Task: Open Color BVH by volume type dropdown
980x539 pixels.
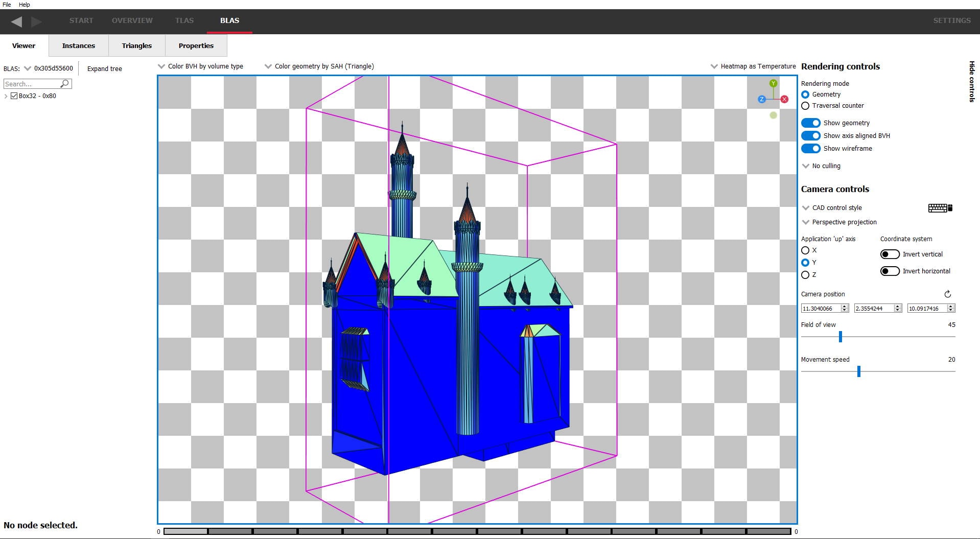Action: coord(201,66)
